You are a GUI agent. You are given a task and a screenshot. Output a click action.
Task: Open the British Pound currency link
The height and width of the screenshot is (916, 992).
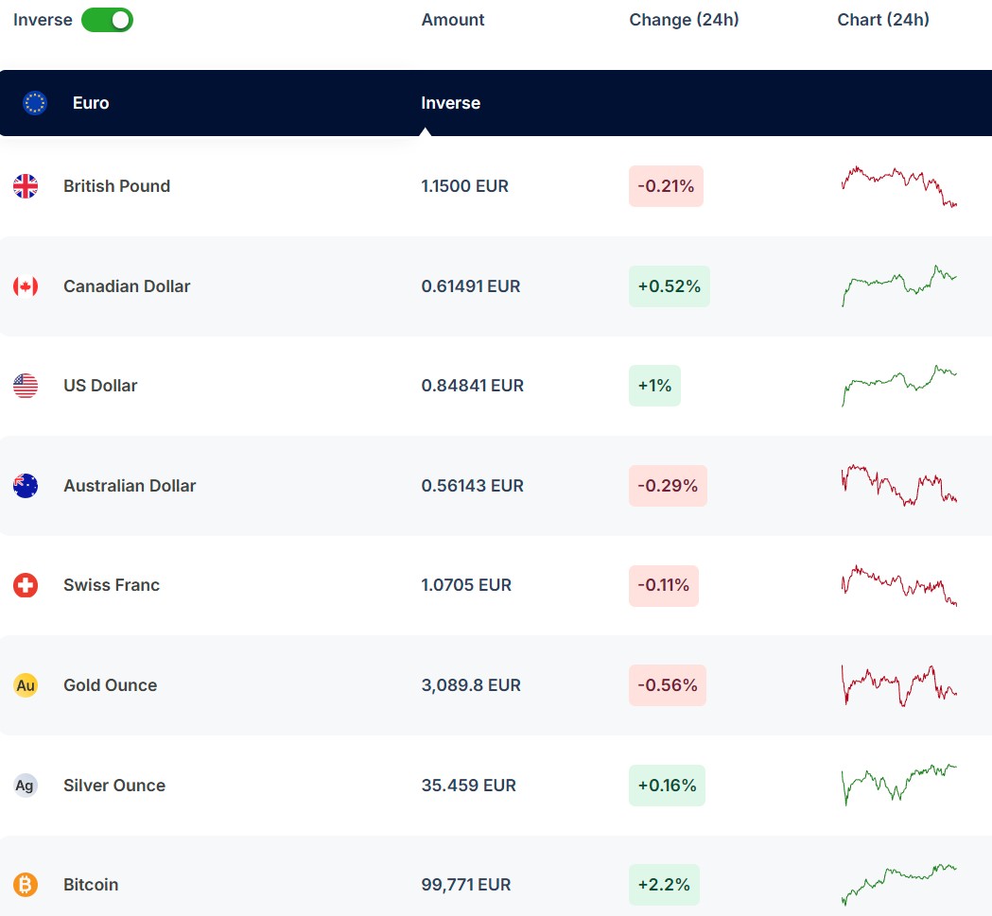tap(116, 186)
